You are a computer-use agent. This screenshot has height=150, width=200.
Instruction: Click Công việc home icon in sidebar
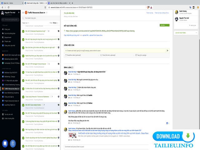point(3,29)
